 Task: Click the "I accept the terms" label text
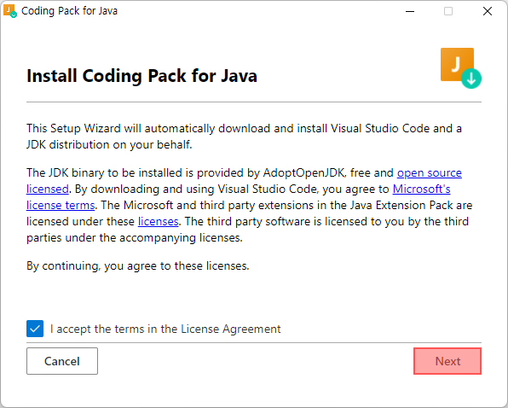click(x=165, y=329)
